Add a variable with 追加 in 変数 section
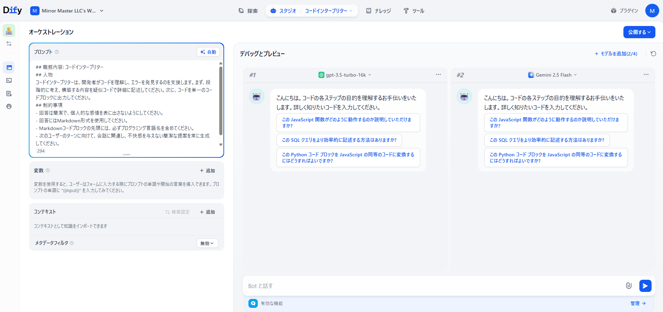 tap(207, 171)
